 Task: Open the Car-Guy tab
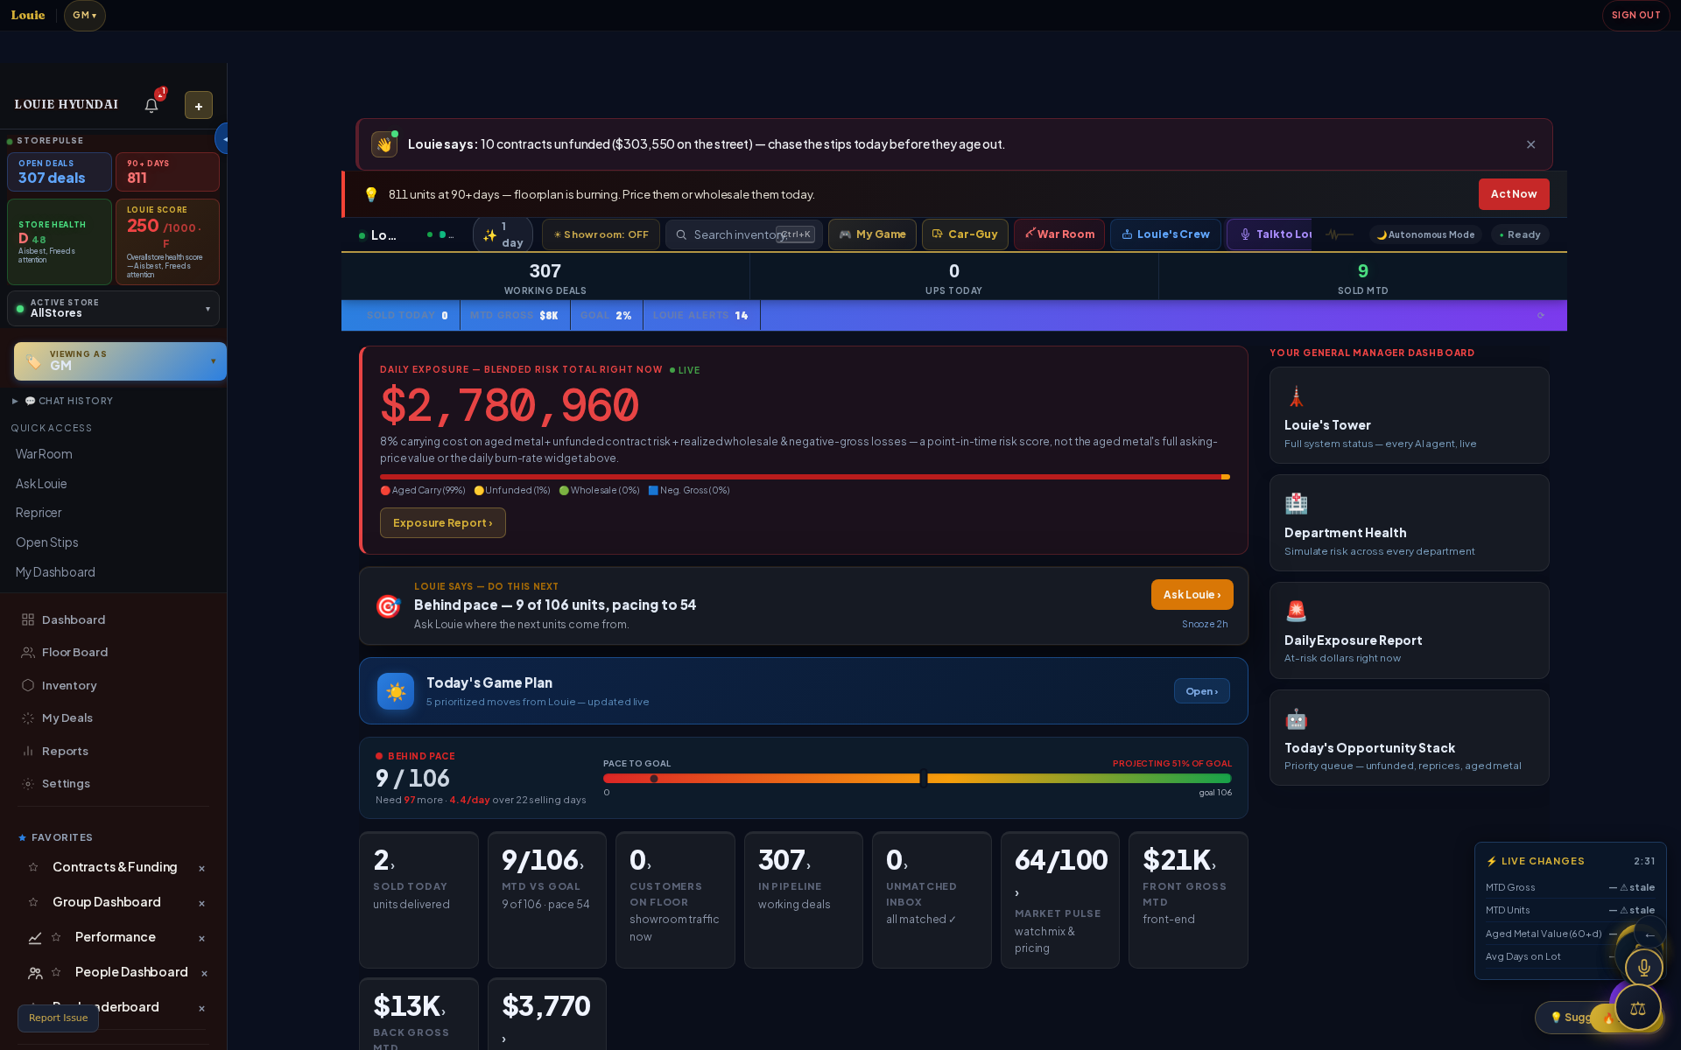(964, 234)
